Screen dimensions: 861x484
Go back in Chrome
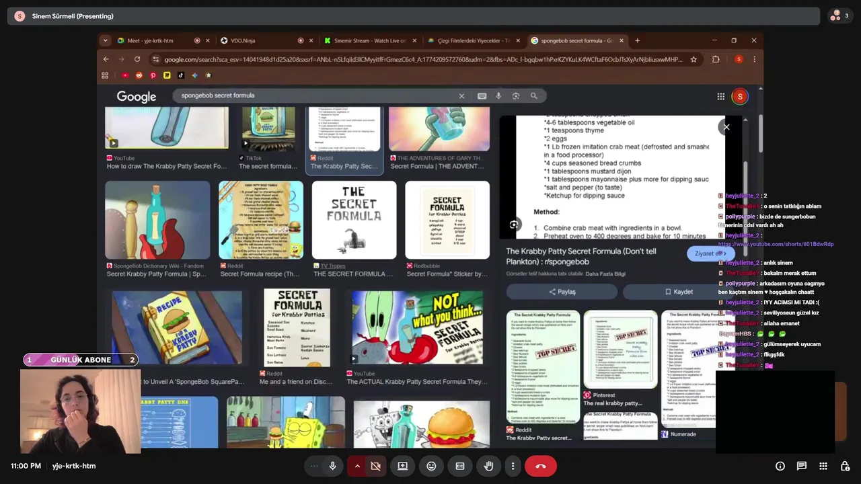pos(106,59)
